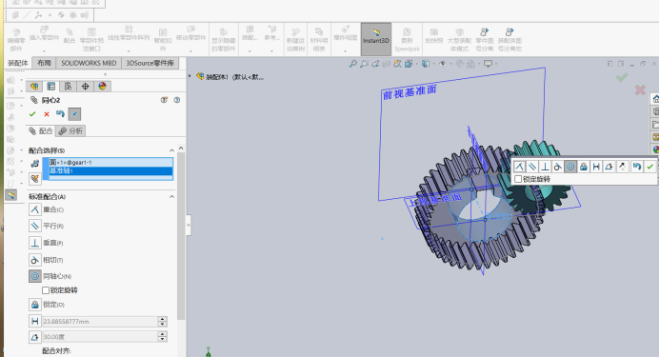Click the Concentric mate icon in panel

[35, 276]
